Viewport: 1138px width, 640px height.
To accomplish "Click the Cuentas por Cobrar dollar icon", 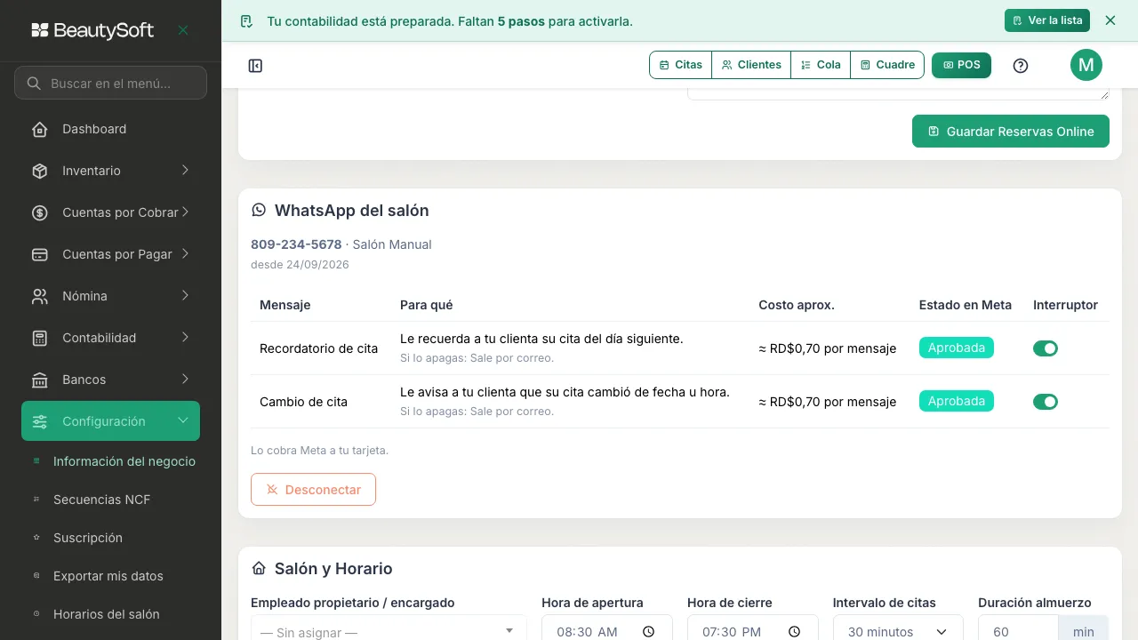I will coord(40,212).
